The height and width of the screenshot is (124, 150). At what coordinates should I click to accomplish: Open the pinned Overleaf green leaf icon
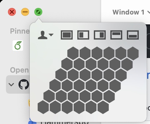point(18,46)
